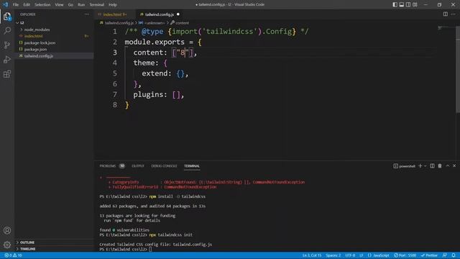Create a new terminal with plus icon

click(x=420, y=166)
